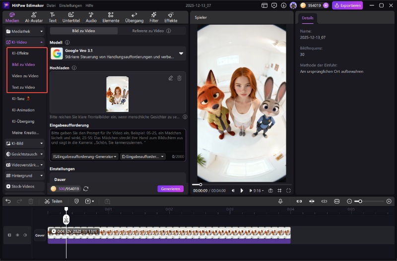Click the Exportieren button

tap(347, 5)
